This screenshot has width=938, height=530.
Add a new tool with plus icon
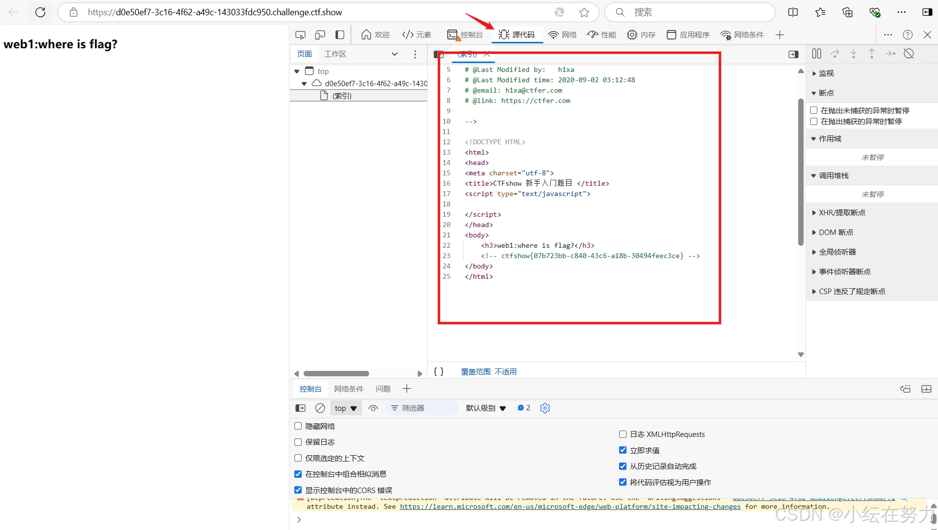tap(780, 35)
